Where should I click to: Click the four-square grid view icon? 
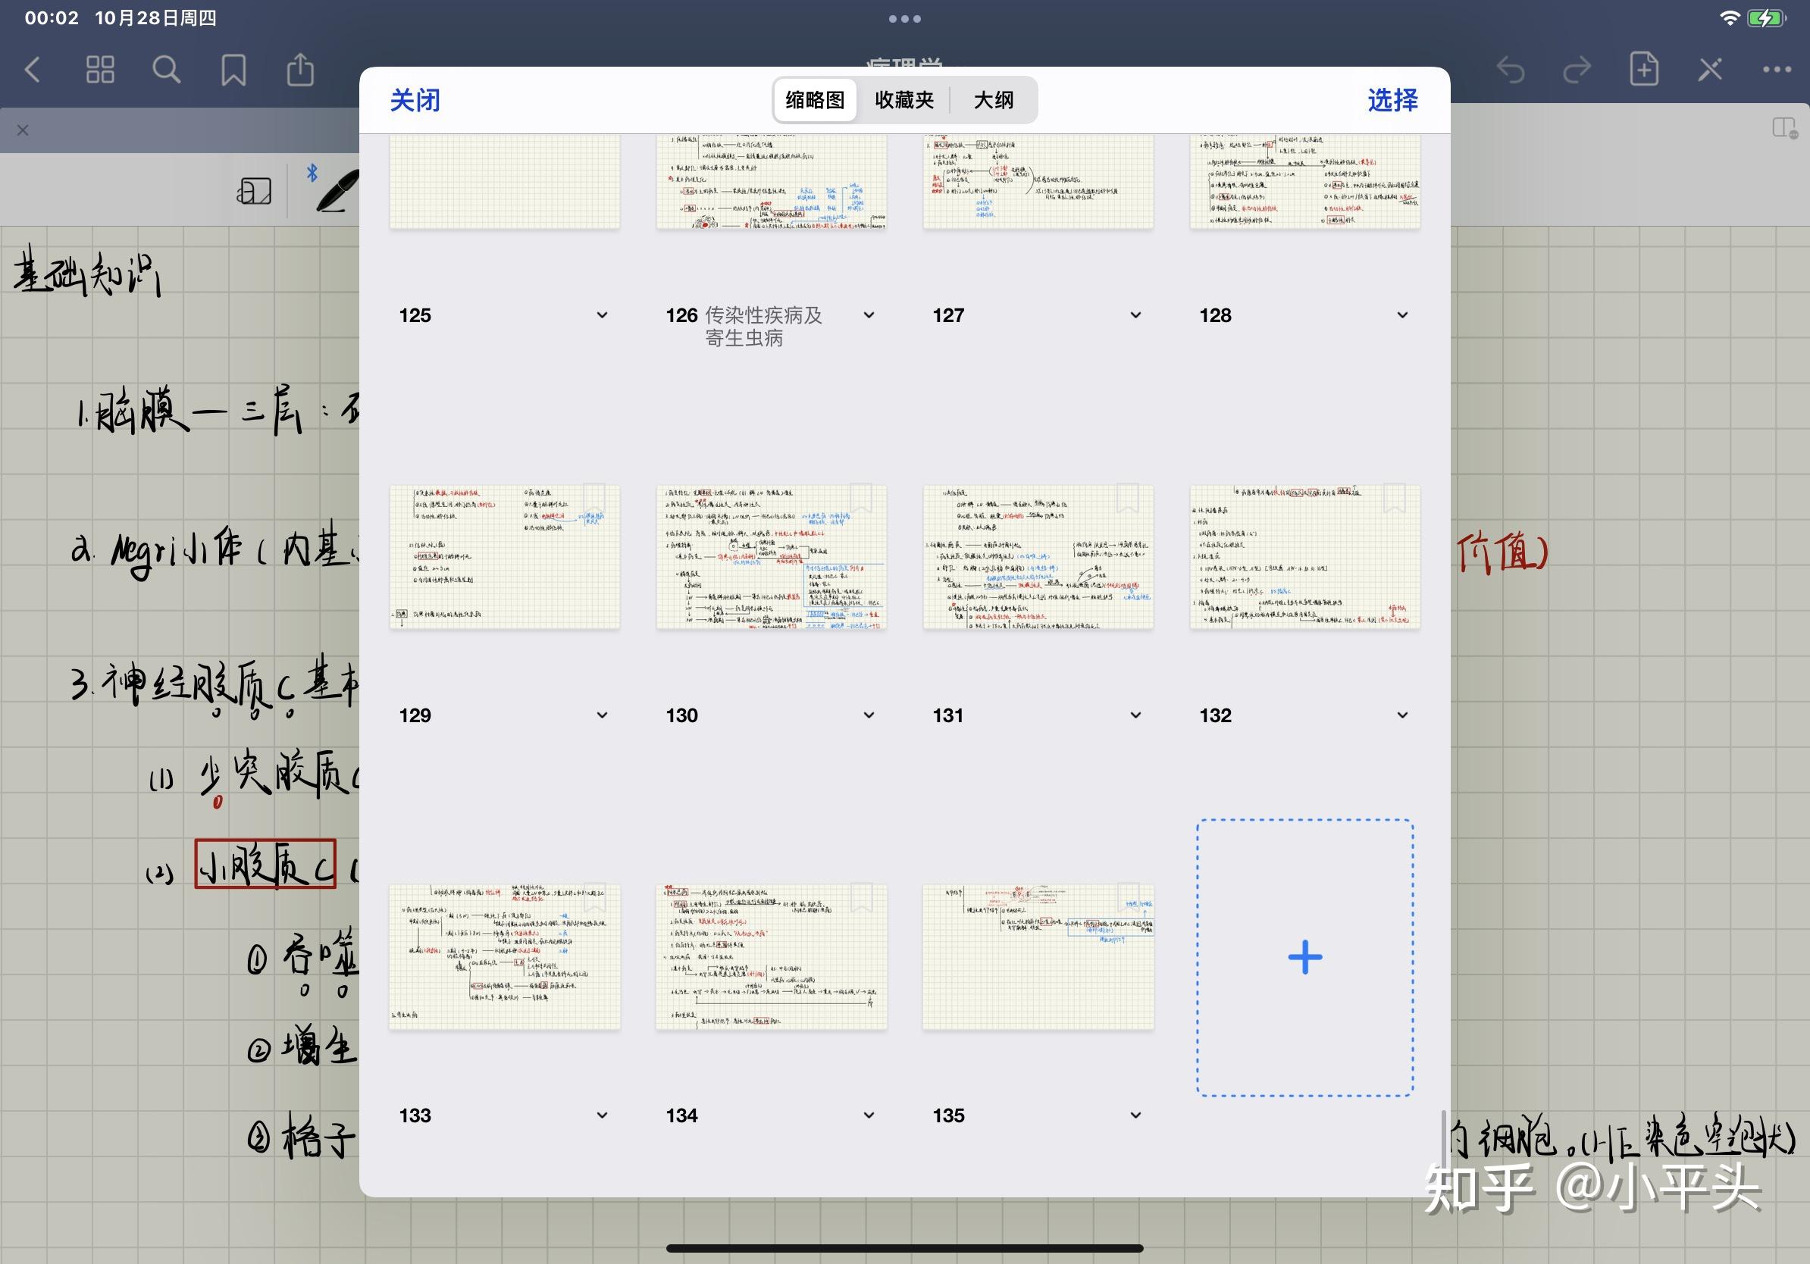pyautogui.click(x=99, y=70)
